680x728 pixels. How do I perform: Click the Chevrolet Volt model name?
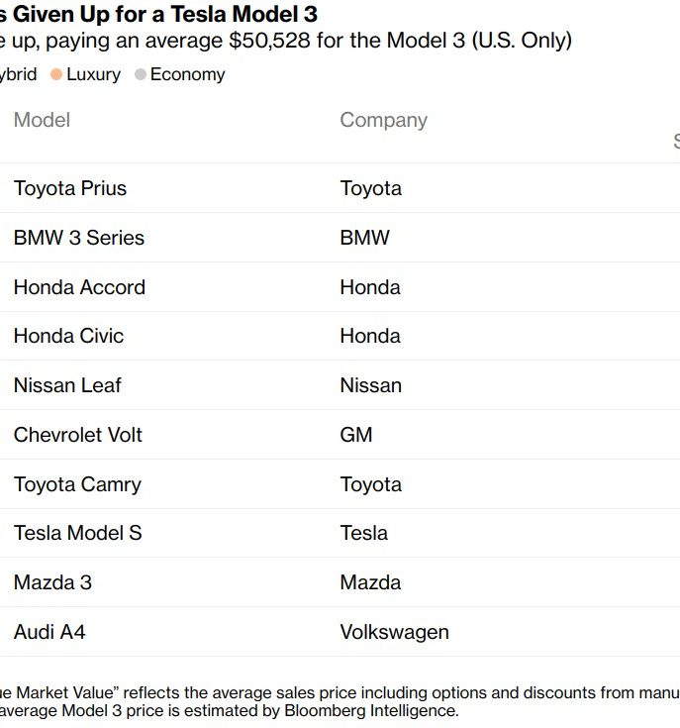coord(78,435)
